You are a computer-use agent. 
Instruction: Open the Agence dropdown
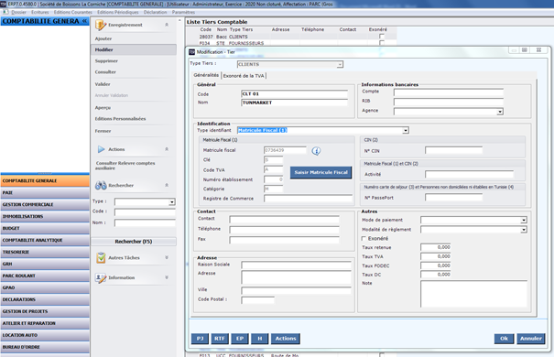tap(500, 112)
